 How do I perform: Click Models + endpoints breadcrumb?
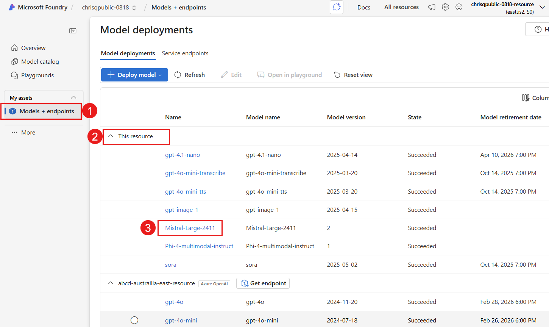click(x=179, y=7)
